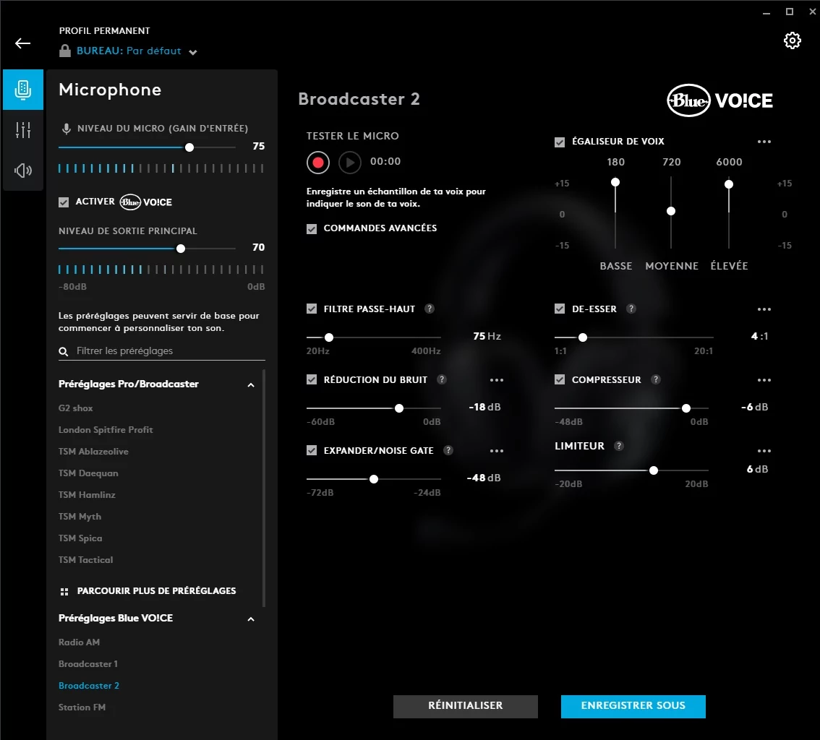This screenshot has height=740, width=820.
Task: Select the TSM Hamlinz preset
Action: [x=87, y=495]
